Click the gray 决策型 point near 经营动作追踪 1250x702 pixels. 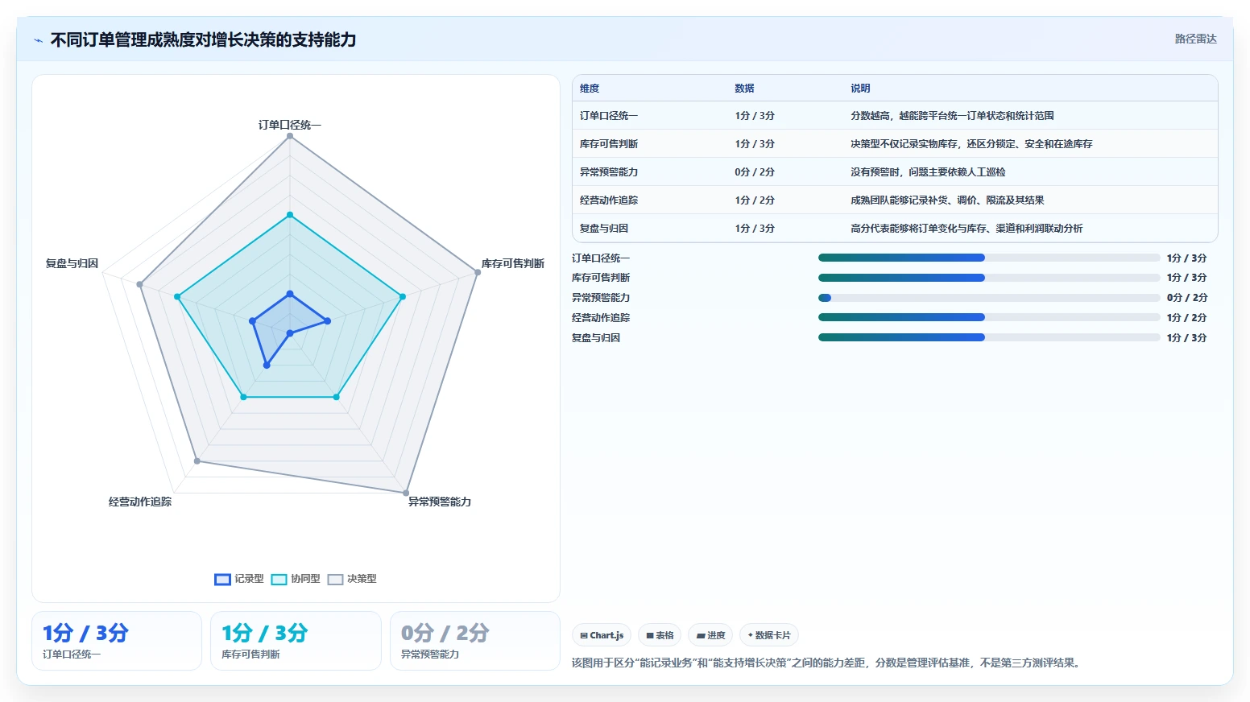click(x=197, y=461)
